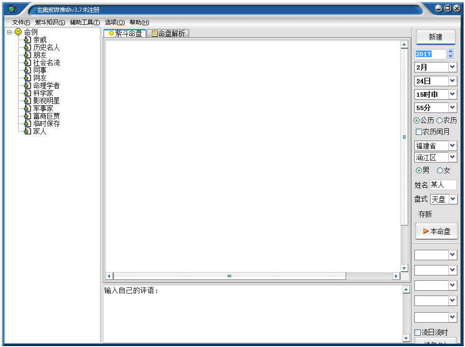Select the 农历 radio button
The width and height of the screenshot is (465, 347).
439,121
